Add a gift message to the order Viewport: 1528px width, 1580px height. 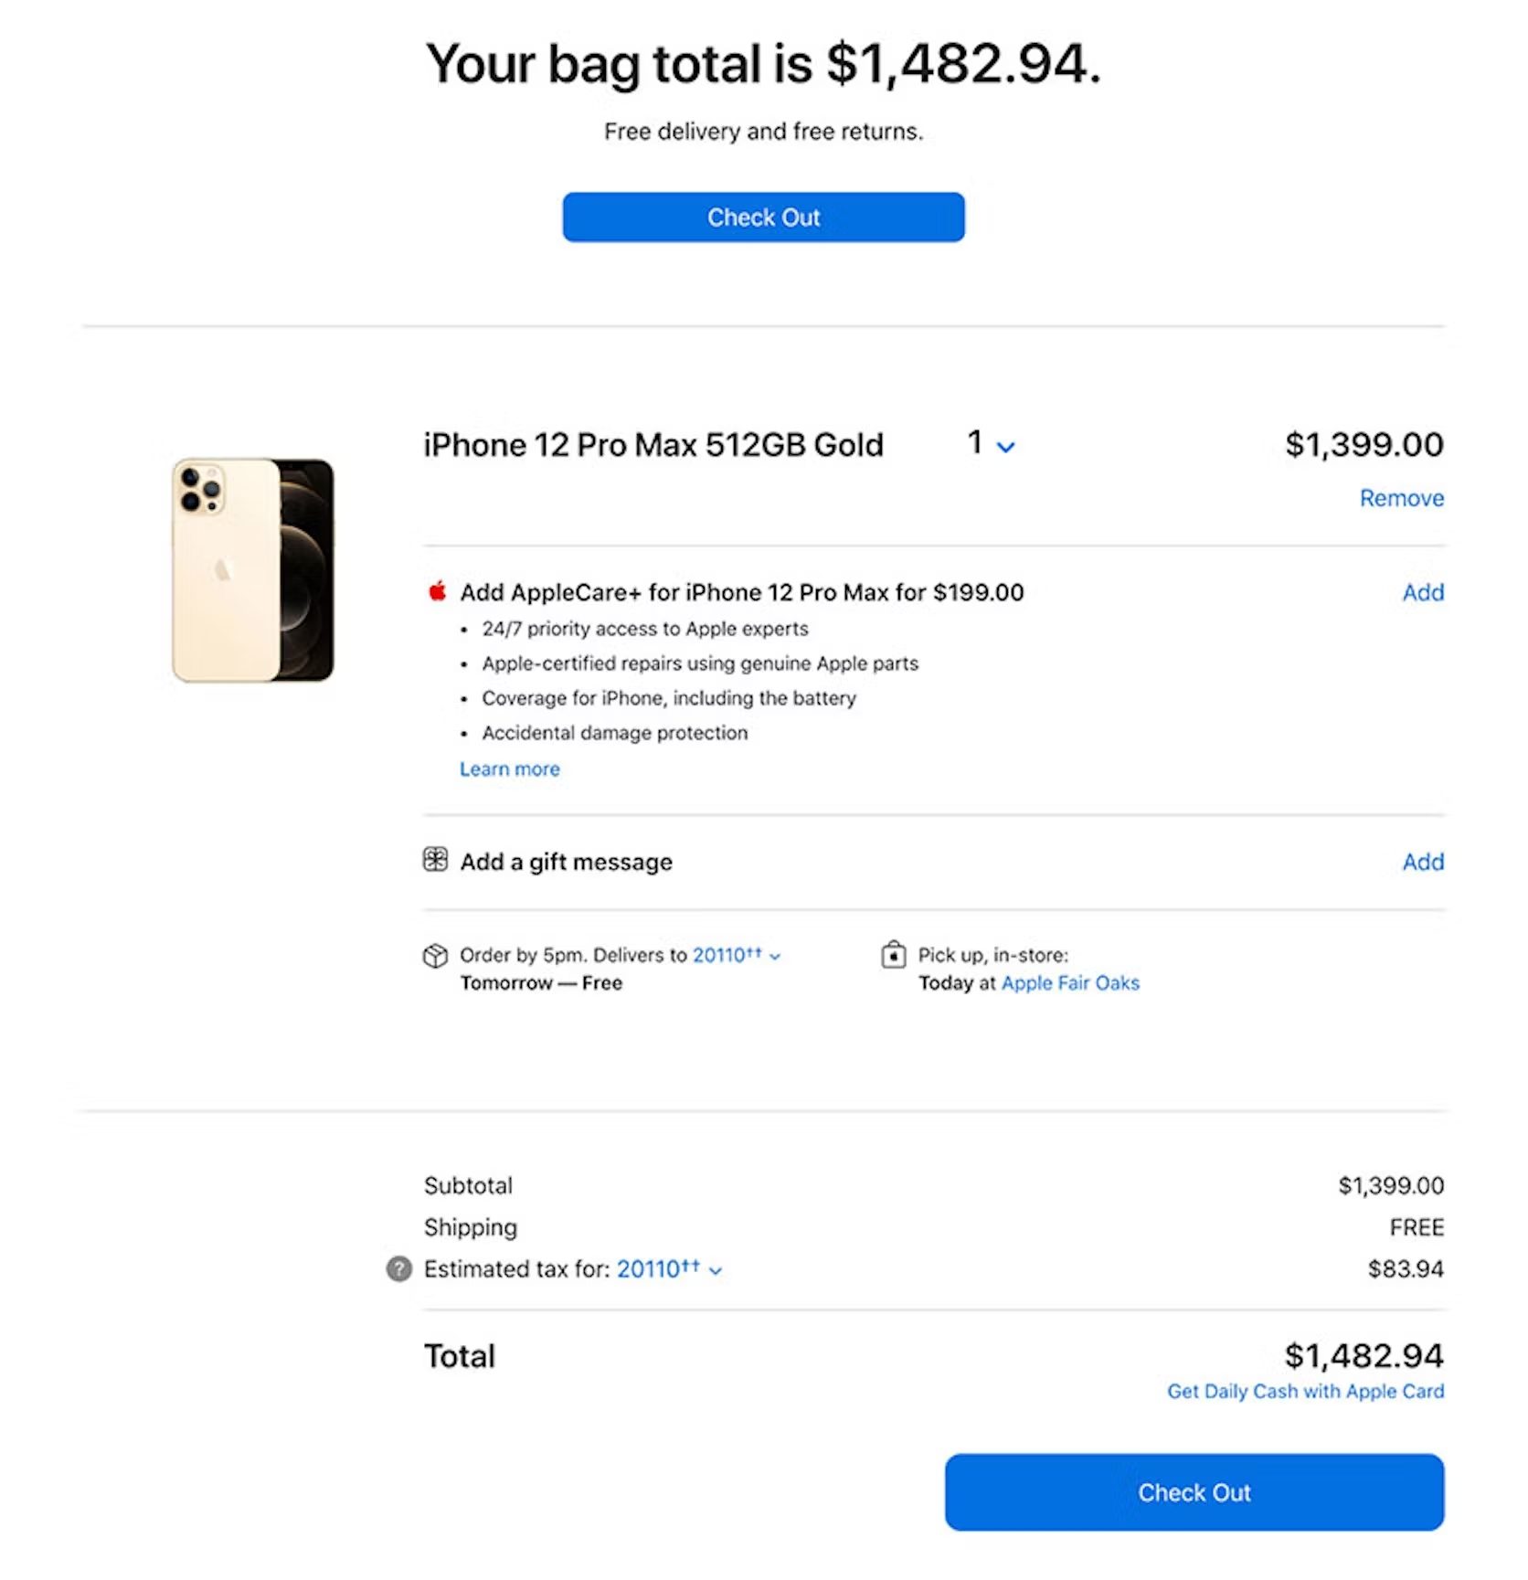[x=1422, y=862]
